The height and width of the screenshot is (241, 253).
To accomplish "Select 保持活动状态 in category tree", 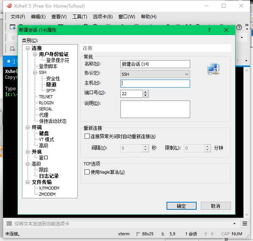I will click(53, 121).
